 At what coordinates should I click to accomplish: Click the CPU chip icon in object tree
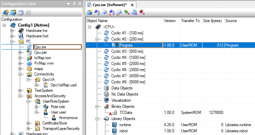click(98, 27)
